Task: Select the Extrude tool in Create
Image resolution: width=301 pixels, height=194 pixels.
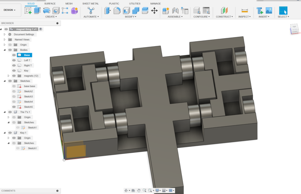Action: point(37,10)
